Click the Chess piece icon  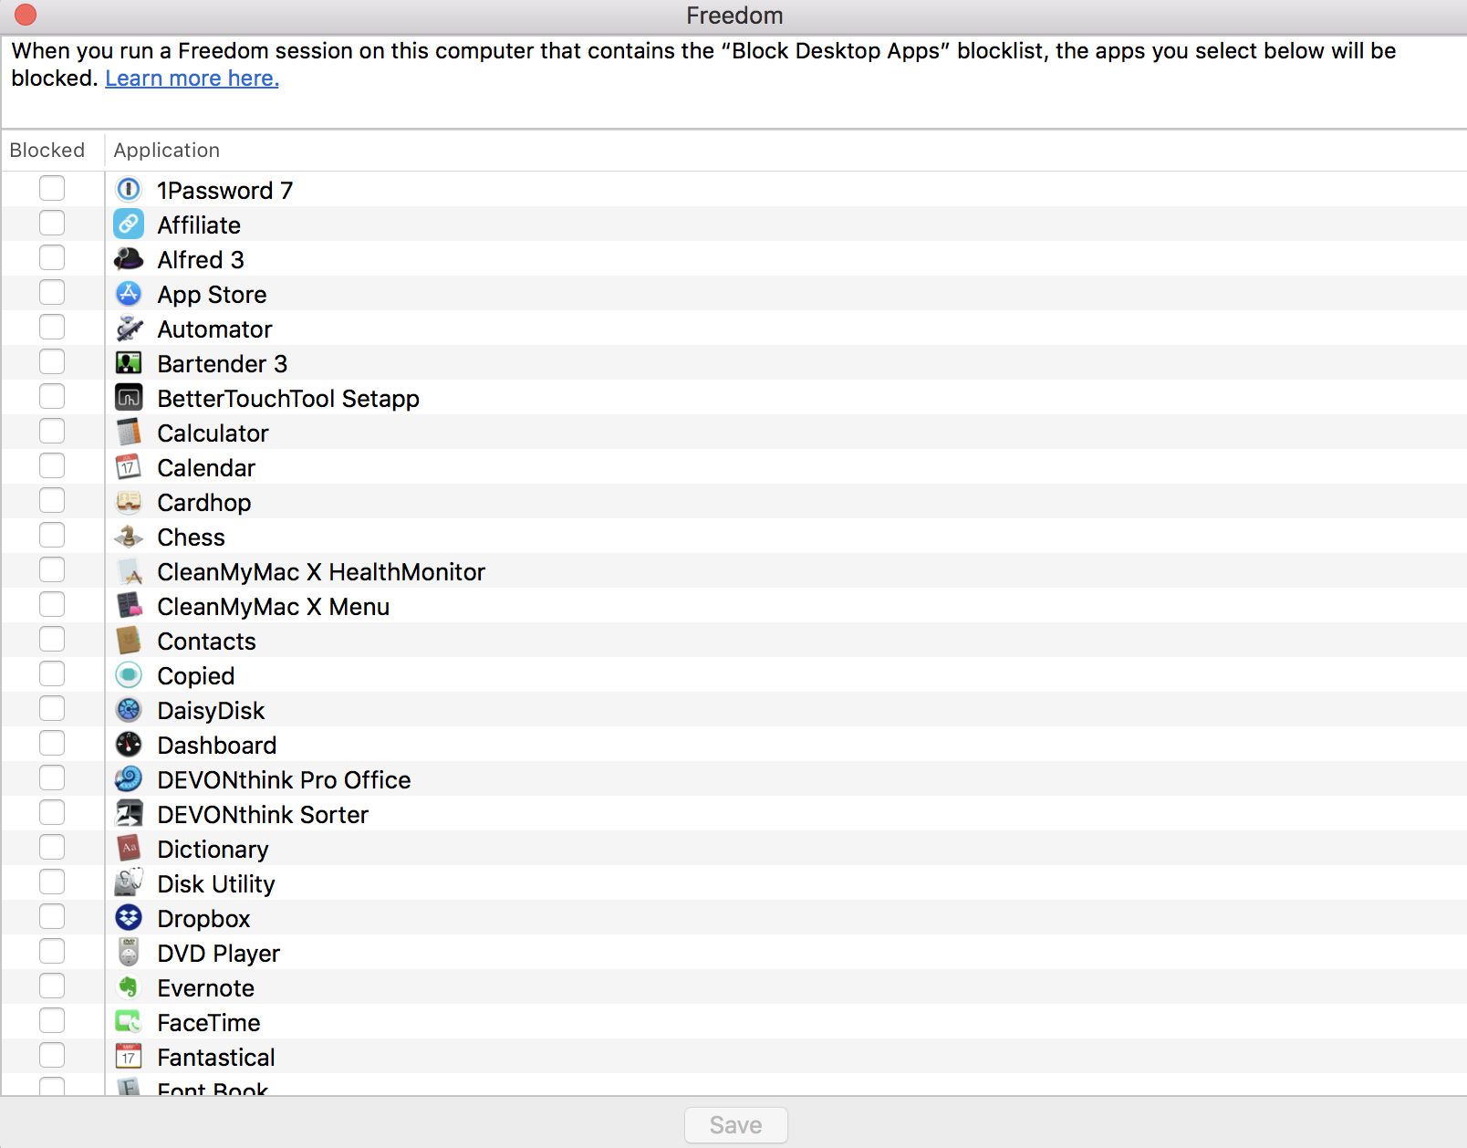point(129,536)
